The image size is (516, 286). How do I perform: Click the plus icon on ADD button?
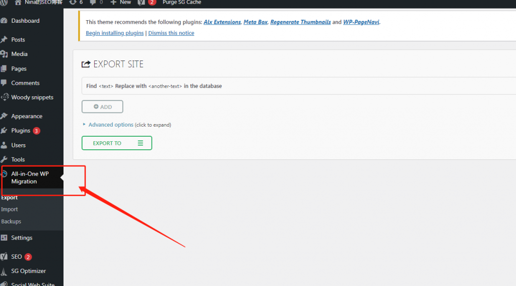click(x=96, y=106)
